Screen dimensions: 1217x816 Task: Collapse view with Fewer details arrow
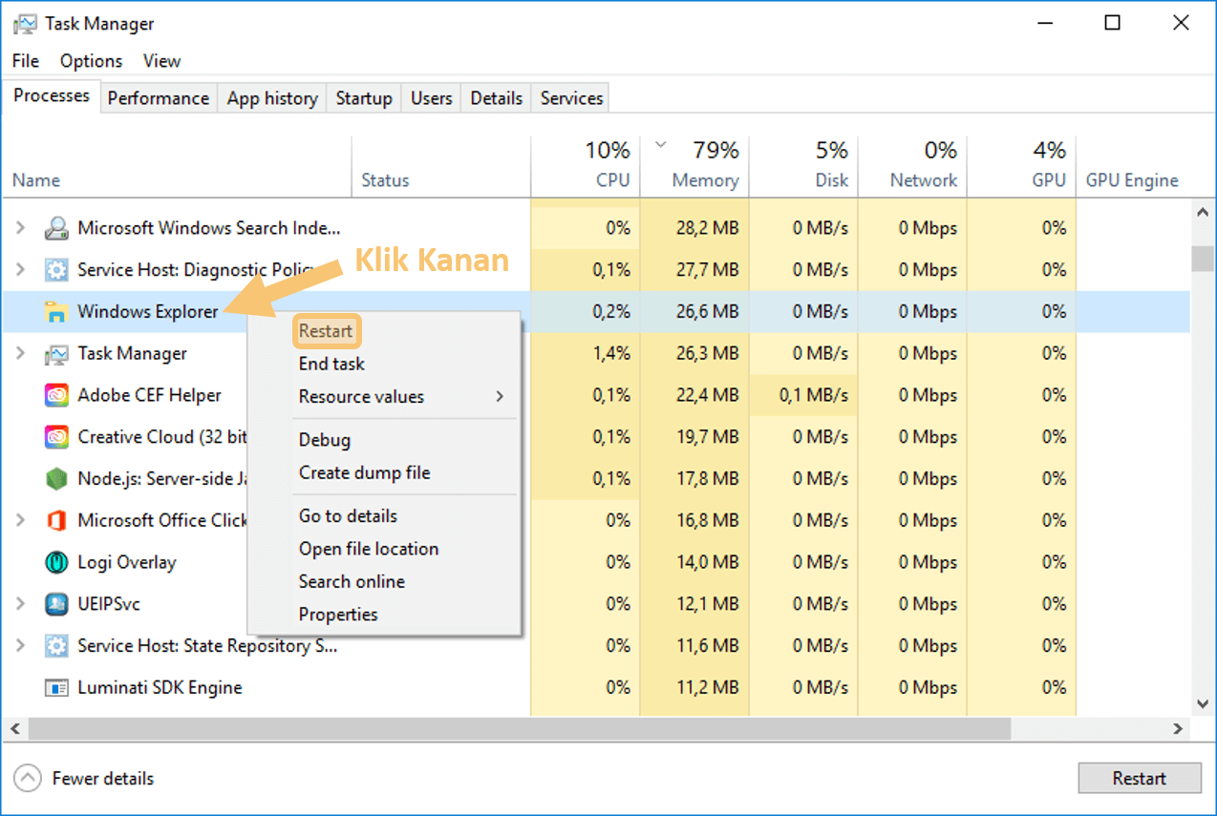click(x=29, y=779)
